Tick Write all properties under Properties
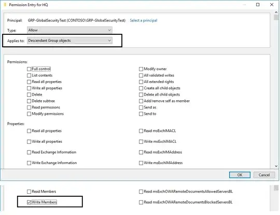 click(x=29, y=141)
